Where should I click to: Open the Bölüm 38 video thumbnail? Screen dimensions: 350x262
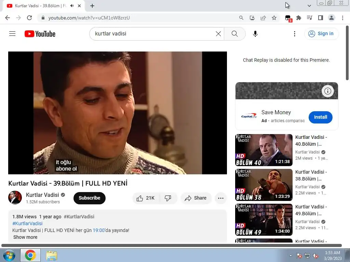264,185
